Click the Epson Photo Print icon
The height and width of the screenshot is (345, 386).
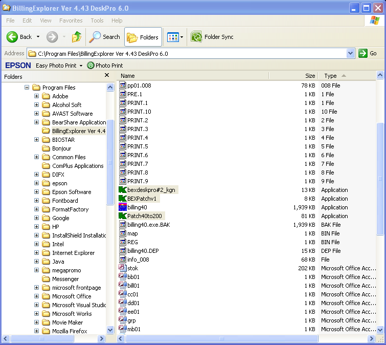pos(91,66)
